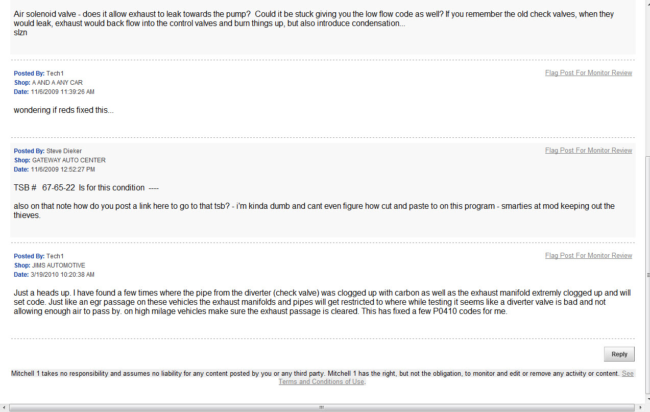Click the A AND A ANY CAR shop name
This screenshot has height=412, width=650.
[x=57, y=83]
